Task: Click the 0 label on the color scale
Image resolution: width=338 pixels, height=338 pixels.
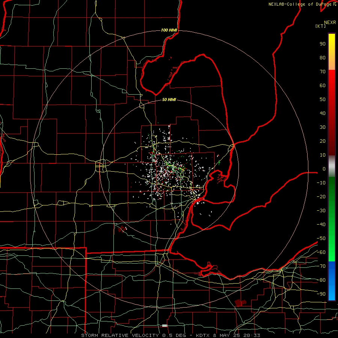Action: tap(324, 169)
